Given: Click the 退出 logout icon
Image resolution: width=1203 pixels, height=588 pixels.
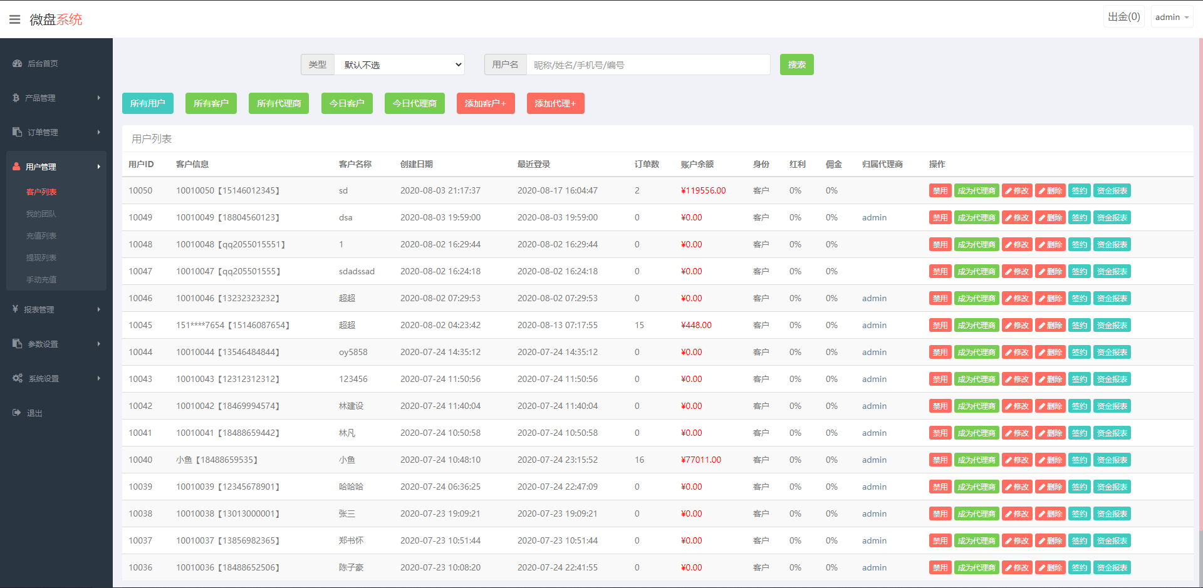Looking at the screenshot, I should (16, 413).
